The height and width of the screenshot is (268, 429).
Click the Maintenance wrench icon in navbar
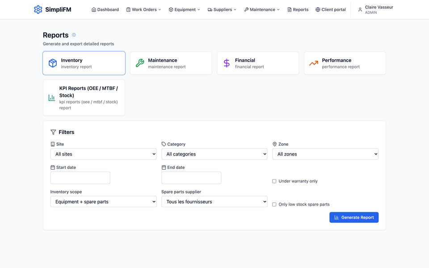(x=246, y=9)
